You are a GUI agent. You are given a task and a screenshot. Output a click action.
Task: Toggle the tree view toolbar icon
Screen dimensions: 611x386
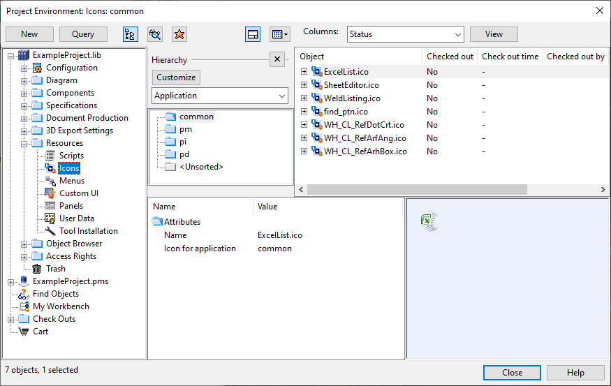(130, 34)
